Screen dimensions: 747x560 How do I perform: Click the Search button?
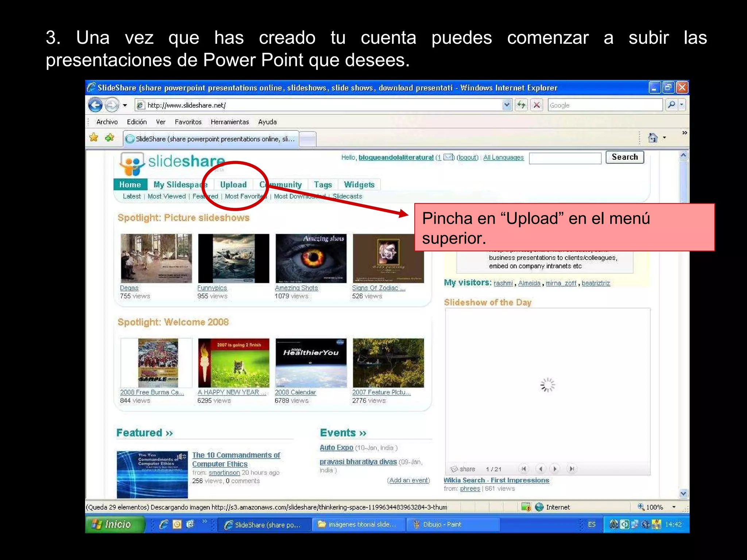[x=625, y=157]
